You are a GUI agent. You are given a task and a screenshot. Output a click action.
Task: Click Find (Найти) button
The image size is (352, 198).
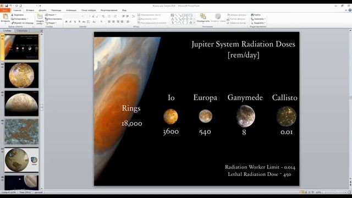(256, 15)
